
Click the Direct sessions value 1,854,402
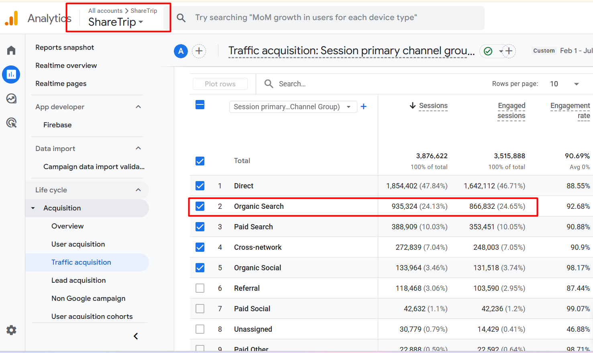401,186
